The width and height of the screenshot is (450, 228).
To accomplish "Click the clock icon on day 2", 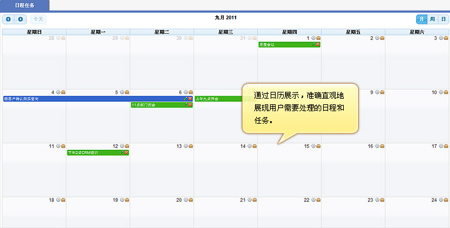I will tap(377, 38).
